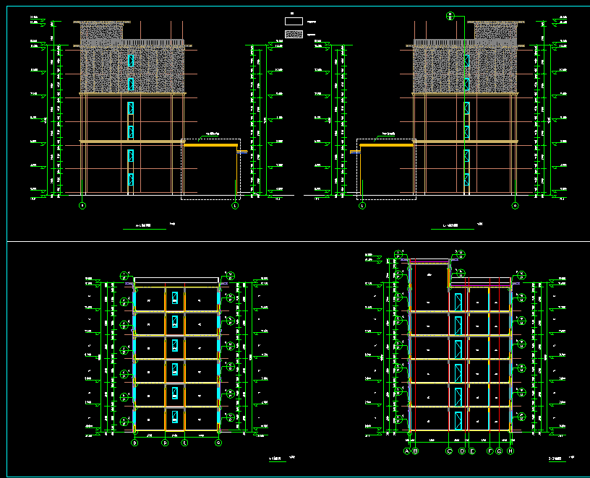
Task: Click grid bubble B under the lower-left section
Action: pyautogui.click(x=134, y=443)
